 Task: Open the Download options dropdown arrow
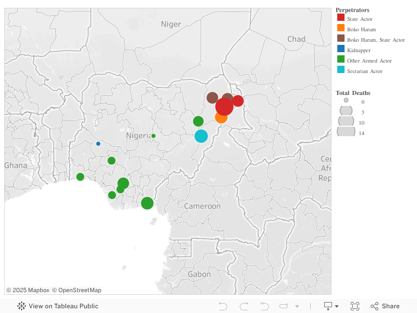336,306
